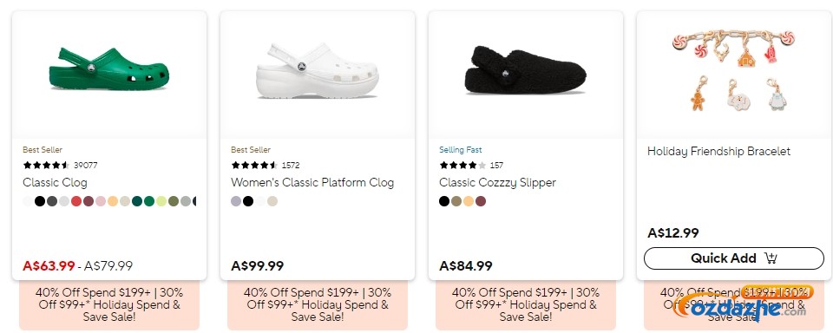The width and height of the screenshot is (833, 333).
Task: Click the Holiday sale banner under Classic Clog
Action: (109, 305)
